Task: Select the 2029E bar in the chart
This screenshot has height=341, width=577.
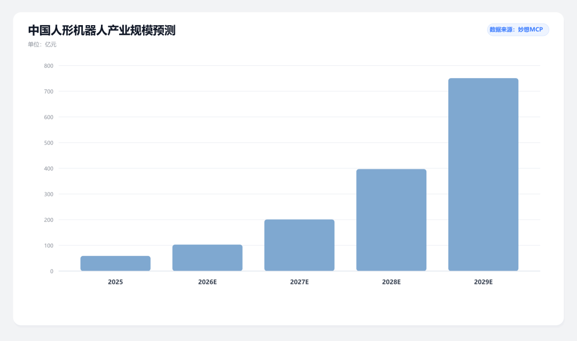Action: click(483, 175)
